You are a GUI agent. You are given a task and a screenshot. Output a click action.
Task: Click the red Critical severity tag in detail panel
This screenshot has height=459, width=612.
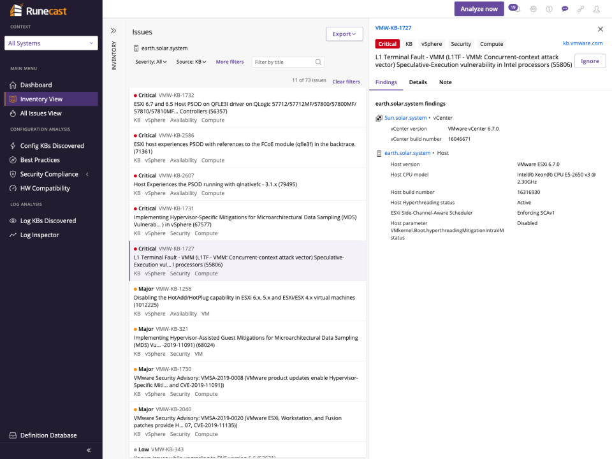pos(387,44)
